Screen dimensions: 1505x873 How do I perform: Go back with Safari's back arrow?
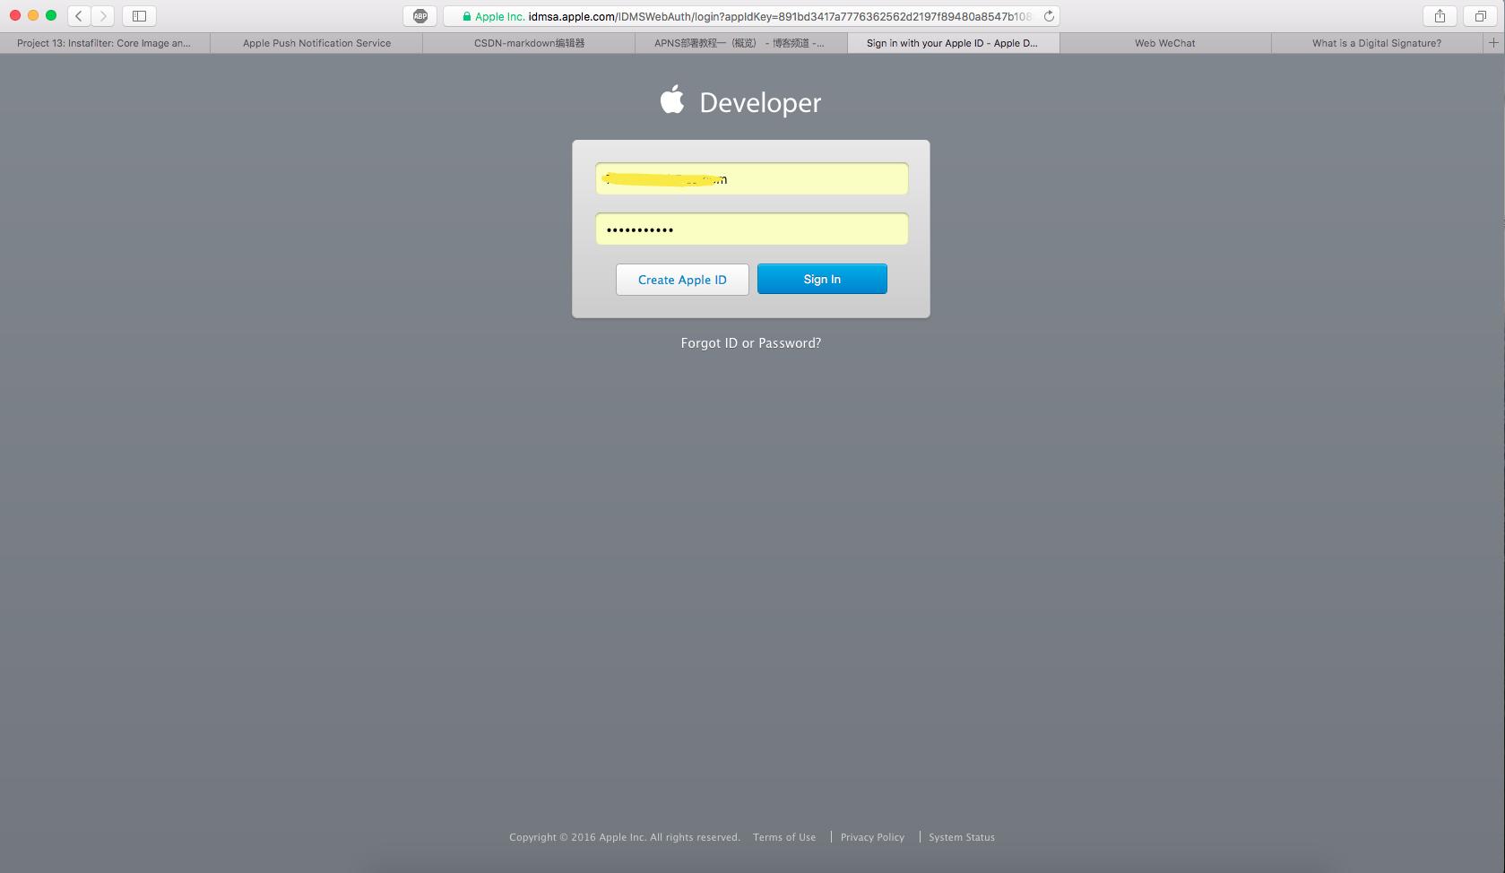79,16
